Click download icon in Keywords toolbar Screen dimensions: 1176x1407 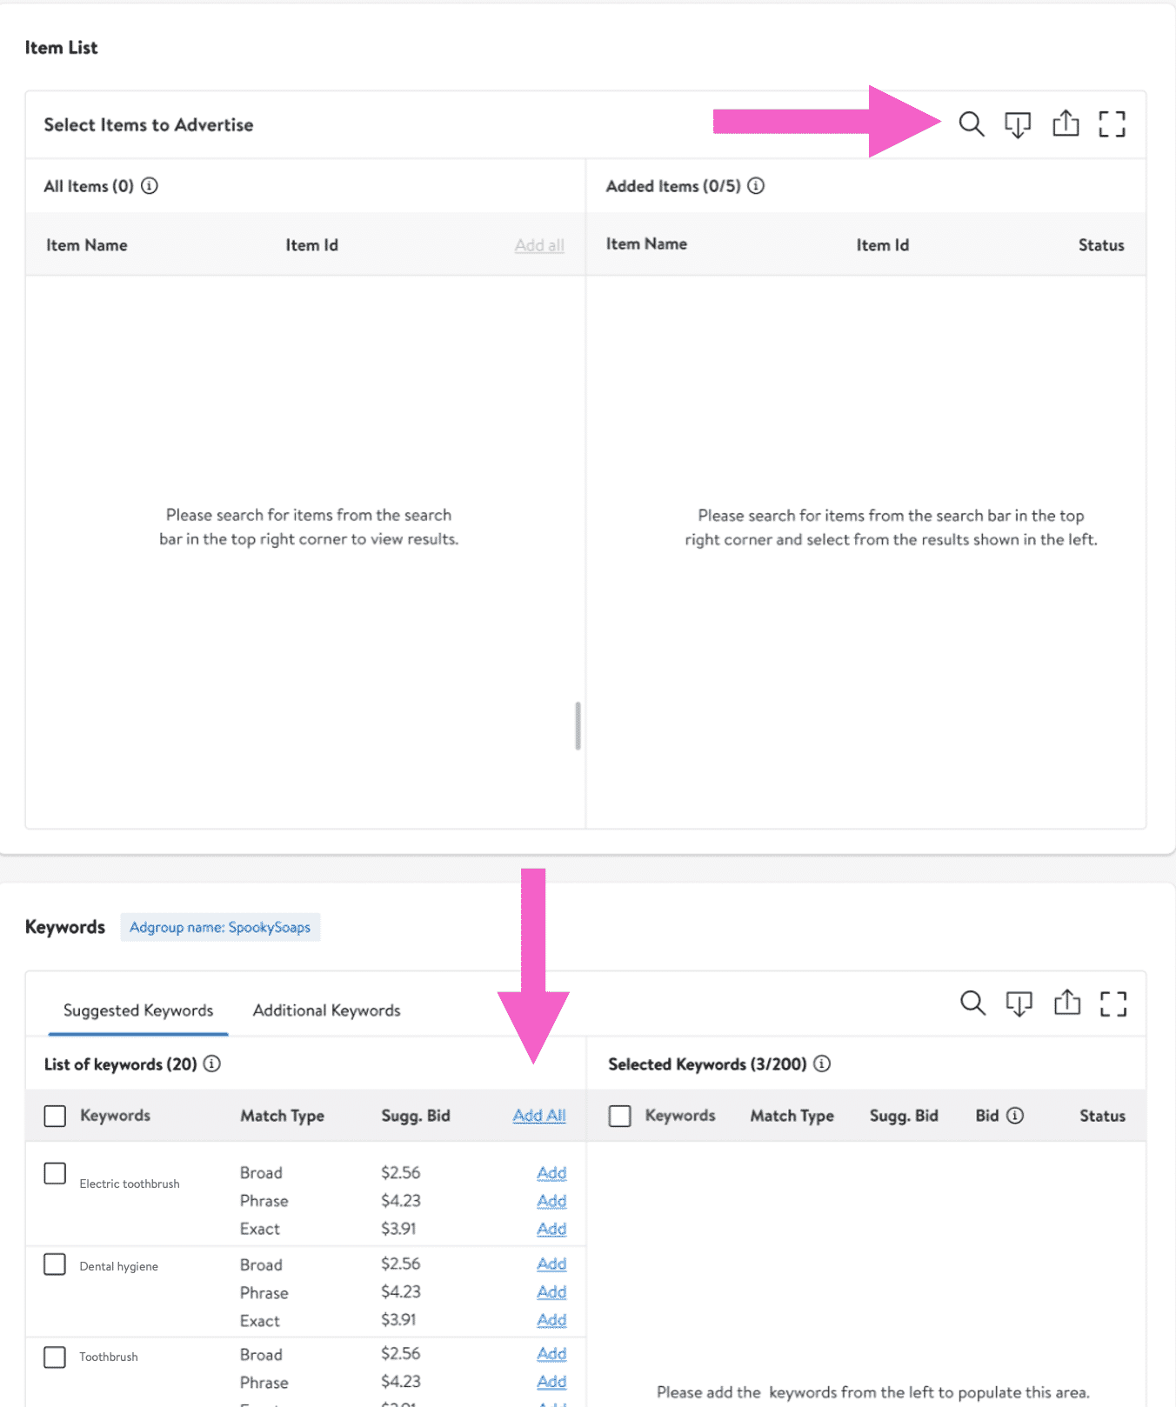[x=1019, y=1004]
